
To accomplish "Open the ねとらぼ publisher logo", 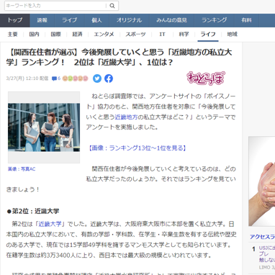I will tap(206, 78).
